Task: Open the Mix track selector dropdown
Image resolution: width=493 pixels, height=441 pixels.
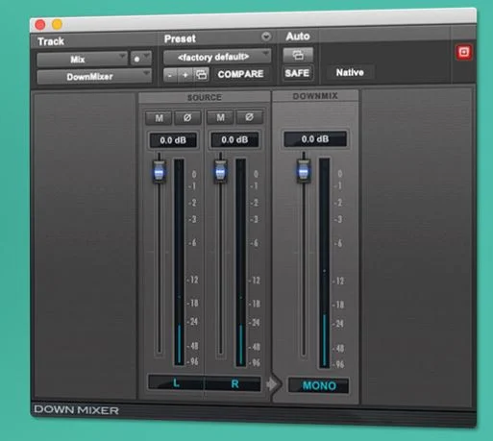Action: (82, 60)
